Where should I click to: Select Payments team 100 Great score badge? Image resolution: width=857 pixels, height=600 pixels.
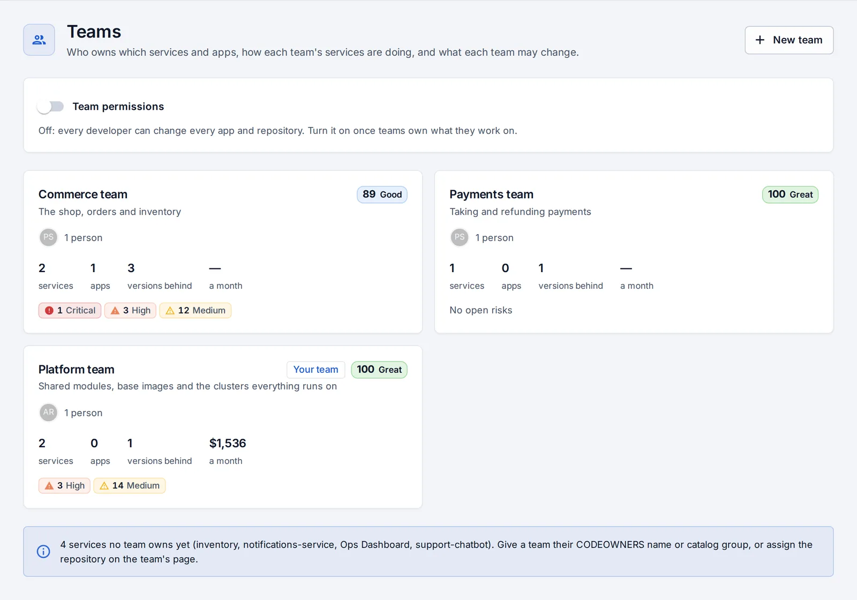pos(790,194)
